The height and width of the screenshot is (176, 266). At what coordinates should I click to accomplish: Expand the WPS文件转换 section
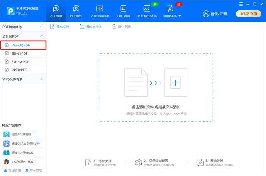pyautogui.click(x=23, y=79)
